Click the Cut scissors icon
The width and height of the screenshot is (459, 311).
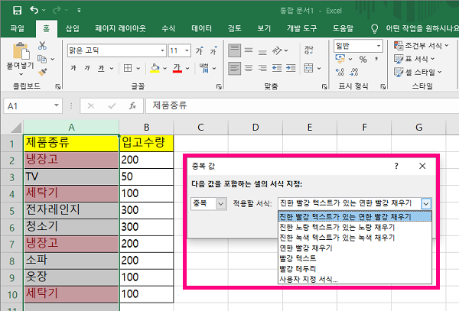(x=42, y=45)
